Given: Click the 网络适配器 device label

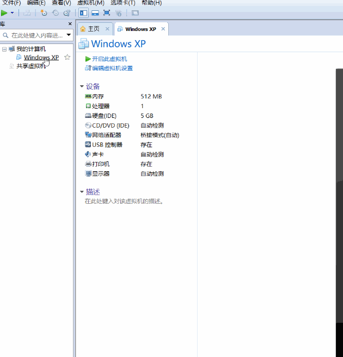Looking at the screenshot, I should (x=107, y=135).
